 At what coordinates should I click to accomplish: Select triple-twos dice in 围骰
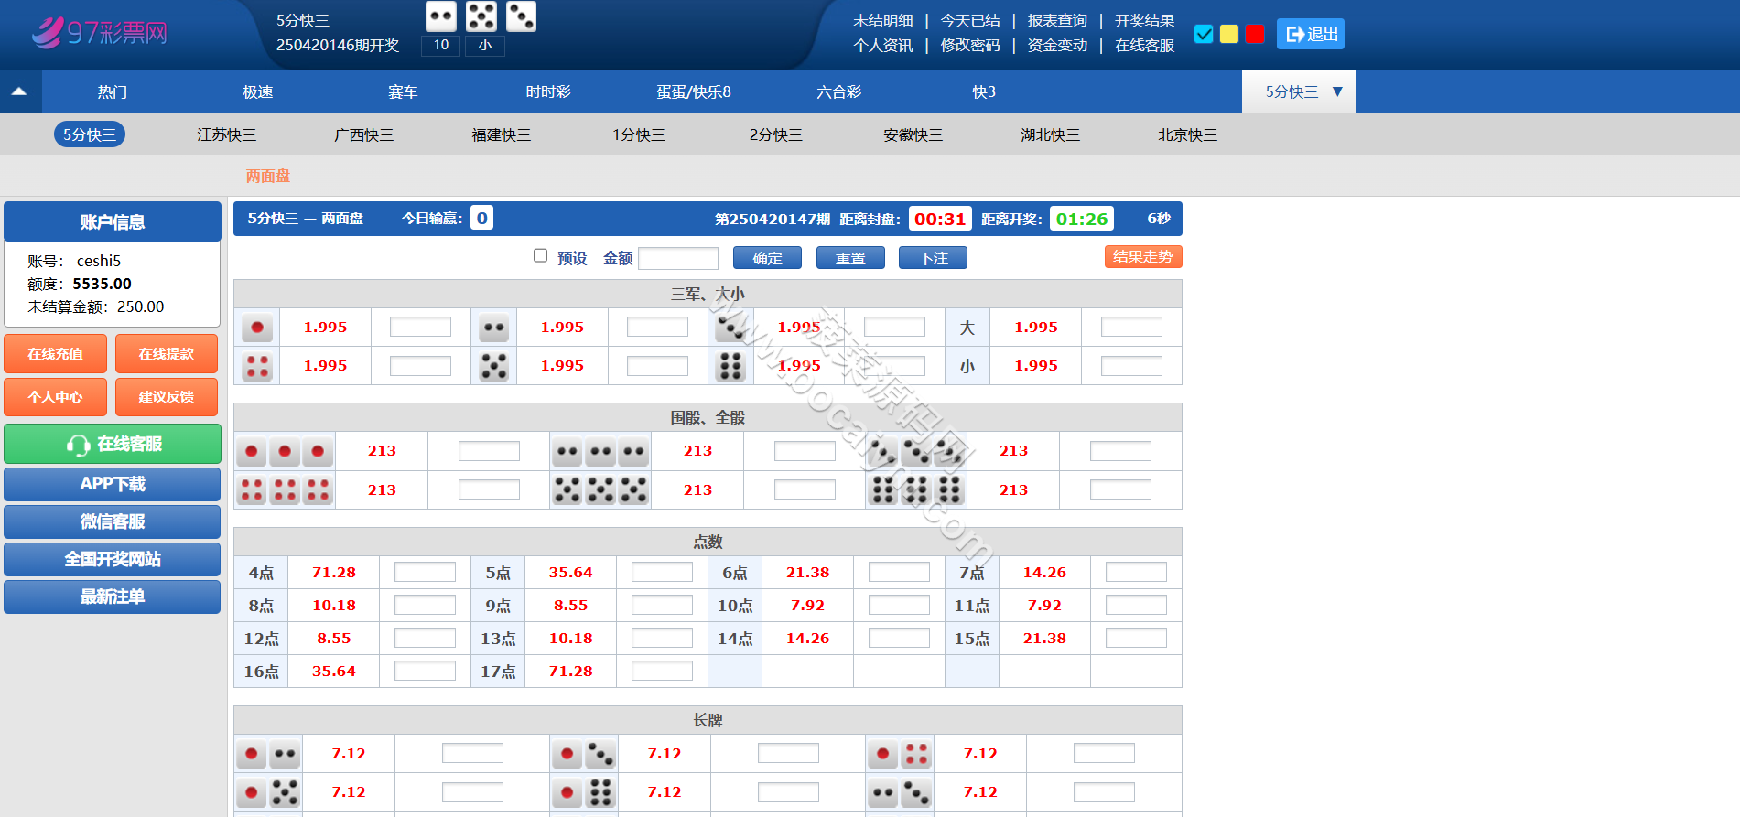click(600, 451)
